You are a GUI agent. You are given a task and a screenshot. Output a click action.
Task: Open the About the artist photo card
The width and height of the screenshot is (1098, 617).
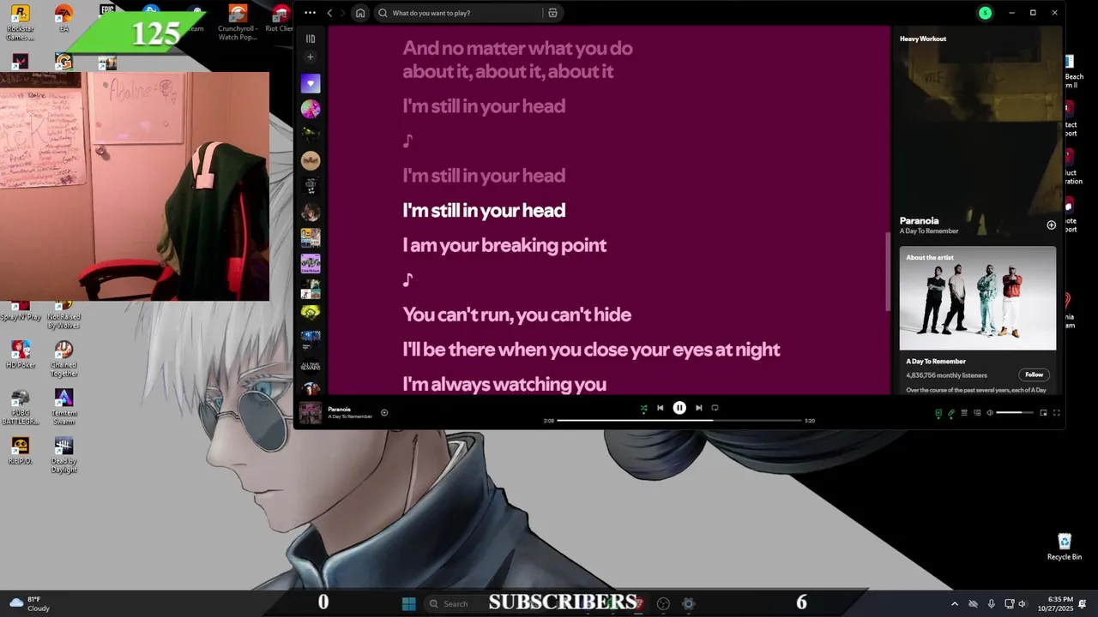pyautogui.click(x=978, y=298)
